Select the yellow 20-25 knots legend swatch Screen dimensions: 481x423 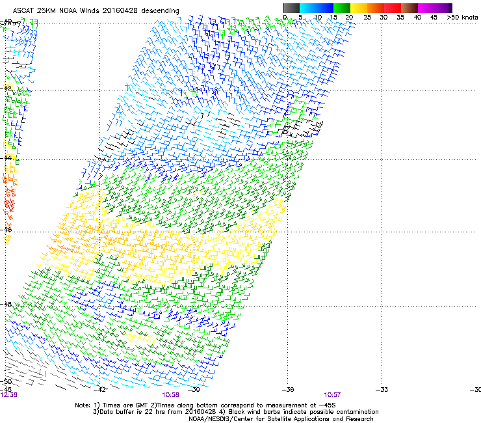(x=359, y=8)
